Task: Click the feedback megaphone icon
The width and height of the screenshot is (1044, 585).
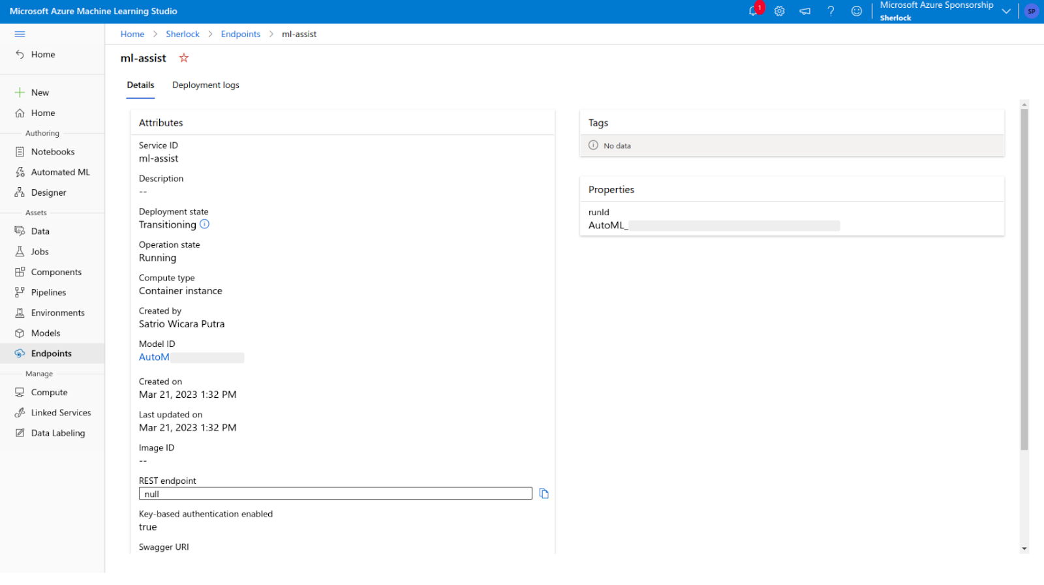Action: coord(805,11)
